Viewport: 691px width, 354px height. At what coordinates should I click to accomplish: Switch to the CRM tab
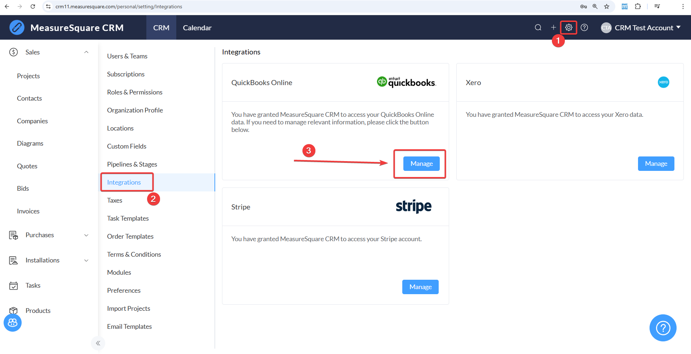(x=161, y=28)
